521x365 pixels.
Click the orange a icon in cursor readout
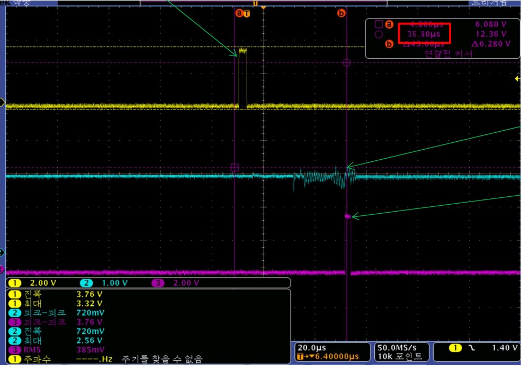pyautogui.click(x=389, y=24)
